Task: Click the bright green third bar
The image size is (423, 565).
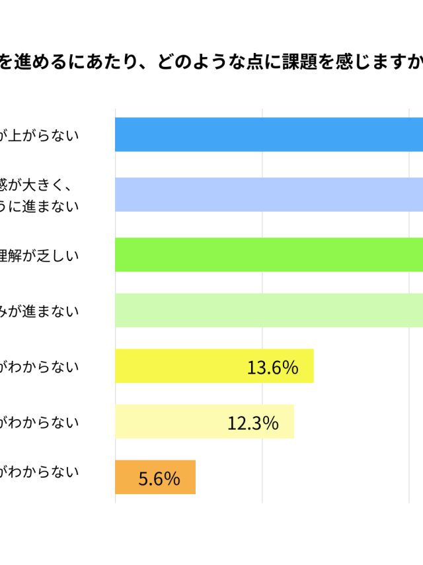Action: pyautogui.click(x=269, y=254)
